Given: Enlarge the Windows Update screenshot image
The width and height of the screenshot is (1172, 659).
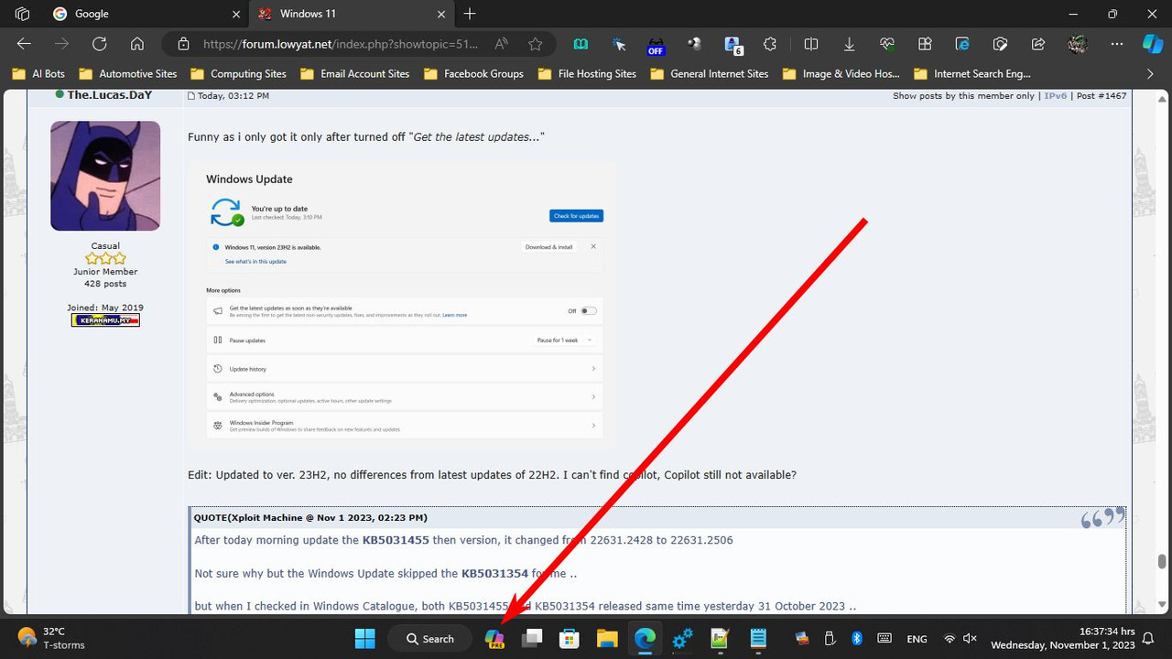Looking at the screenshot, I should pos(403,305).
